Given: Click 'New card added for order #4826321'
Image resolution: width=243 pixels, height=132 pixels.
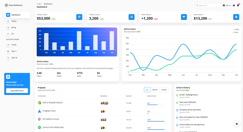Looking at the screenshot, I should pos(193,117).
